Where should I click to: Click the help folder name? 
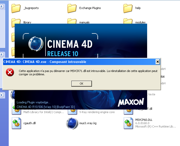[x=138, y=8]
